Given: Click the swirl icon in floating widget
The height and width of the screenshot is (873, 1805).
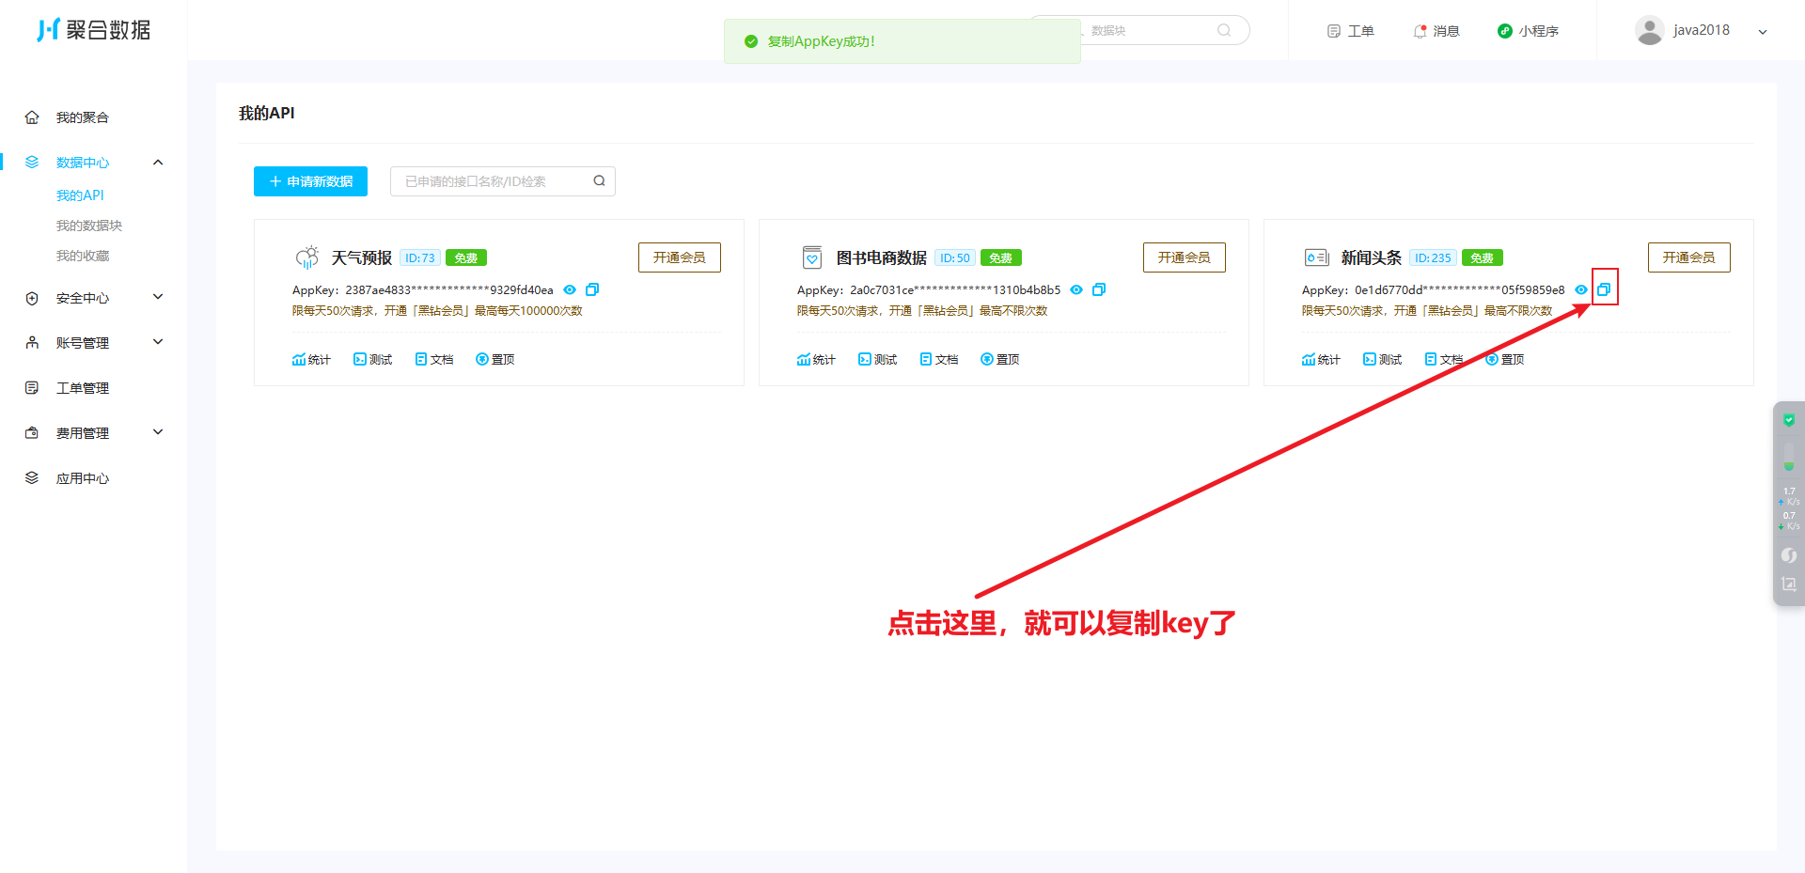Looking at the screenshot, I should (x=1789, y=555).
